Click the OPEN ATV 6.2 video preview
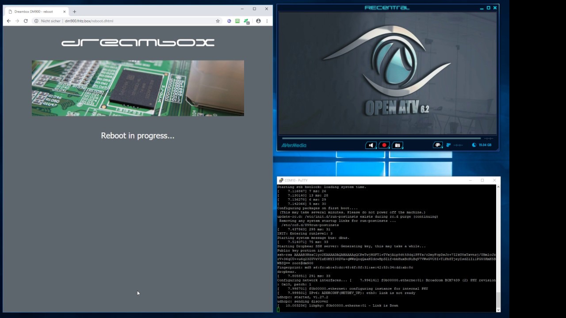 click(387, 73)
